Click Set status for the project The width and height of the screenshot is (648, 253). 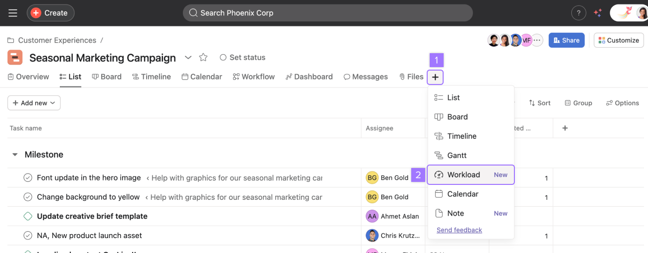[x=242, y=58]
